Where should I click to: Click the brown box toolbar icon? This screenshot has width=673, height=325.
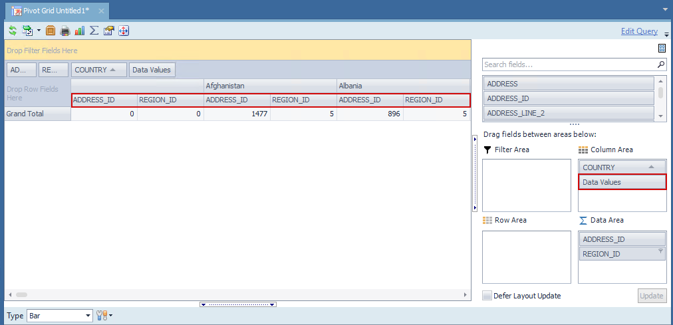[51, 31]
